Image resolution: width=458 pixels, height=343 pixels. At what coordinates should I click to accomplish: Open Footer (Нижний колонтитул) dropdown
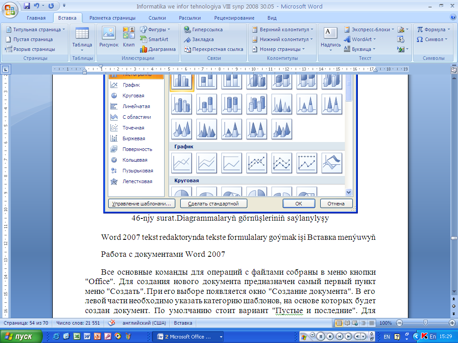(282, 39)
